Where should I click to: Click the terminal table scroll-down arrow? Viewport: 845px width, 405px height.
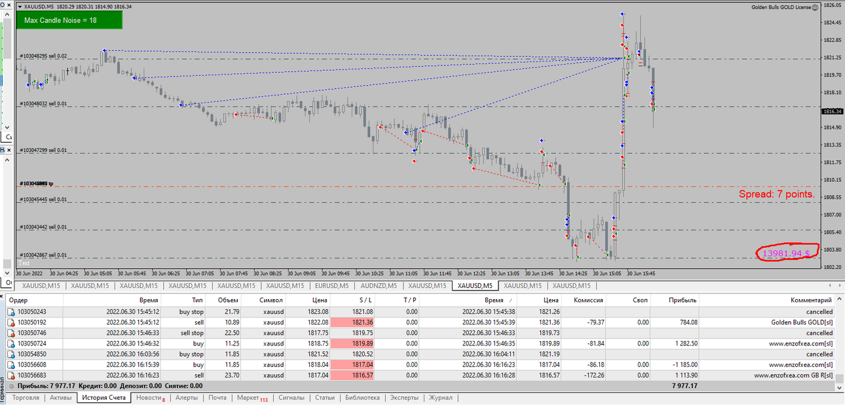pyautogui.click(x=840, y=387)
